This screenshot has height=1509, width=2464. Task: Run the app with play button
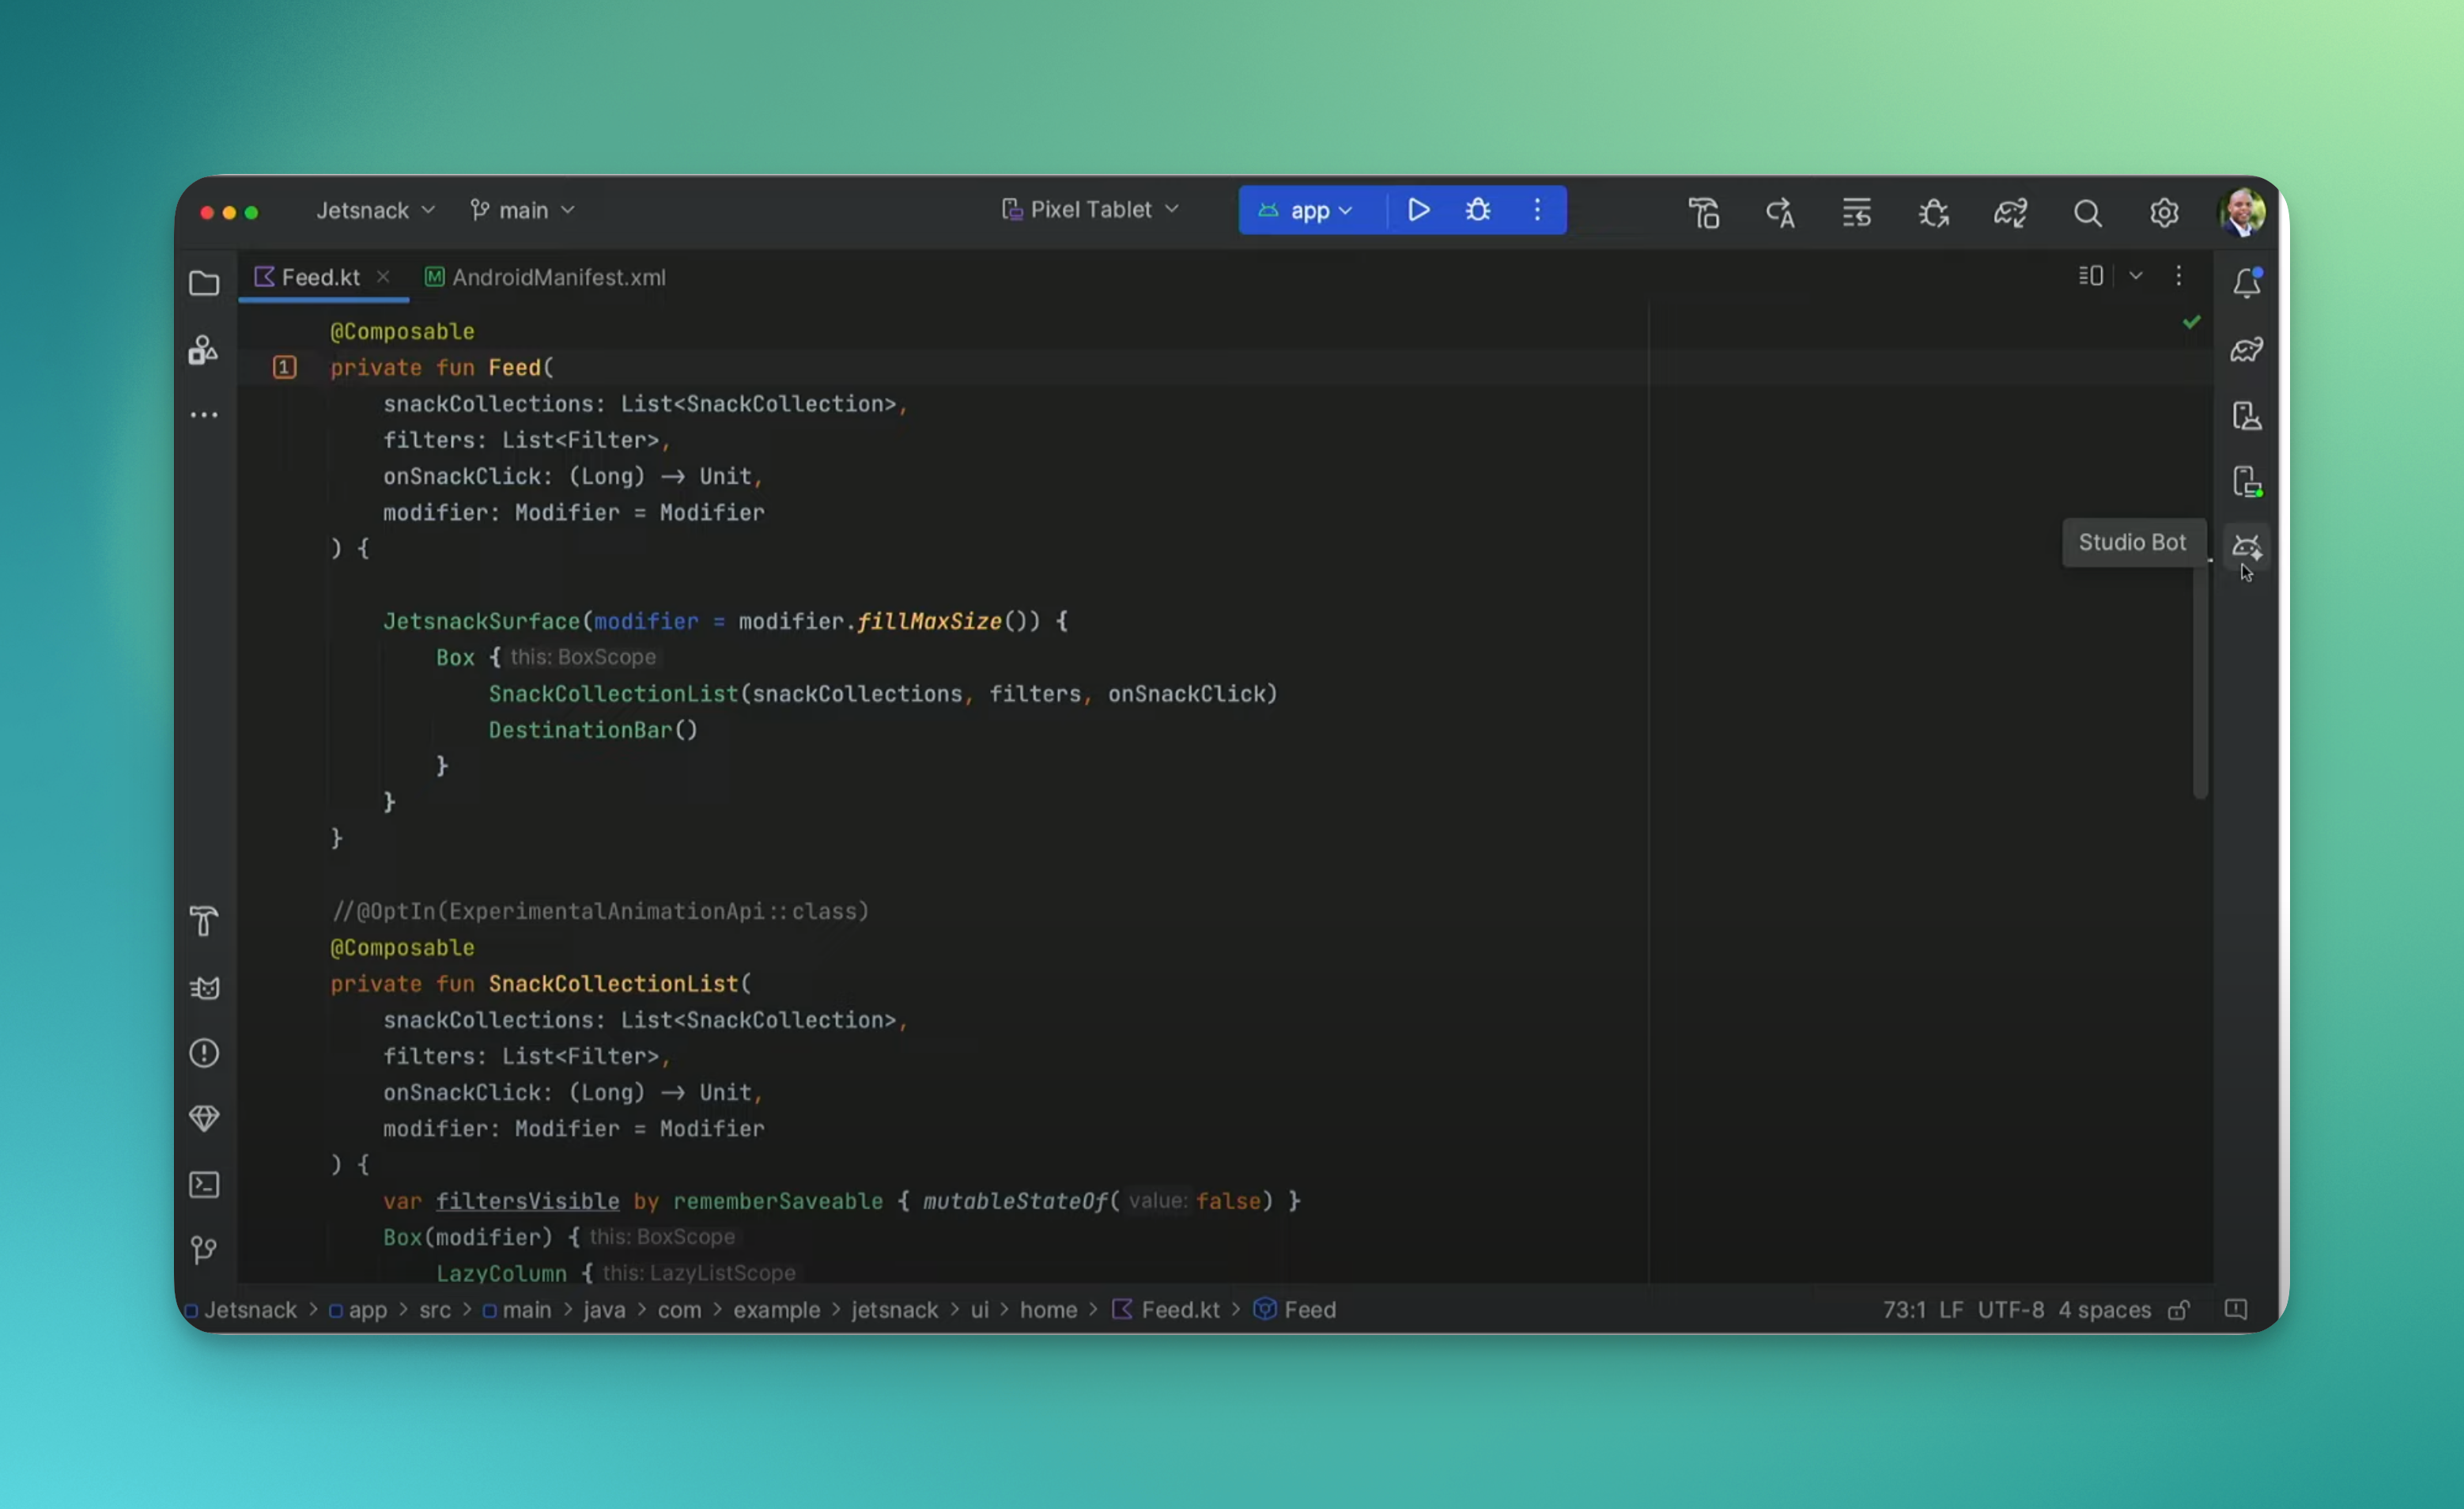click(1418, 210)
